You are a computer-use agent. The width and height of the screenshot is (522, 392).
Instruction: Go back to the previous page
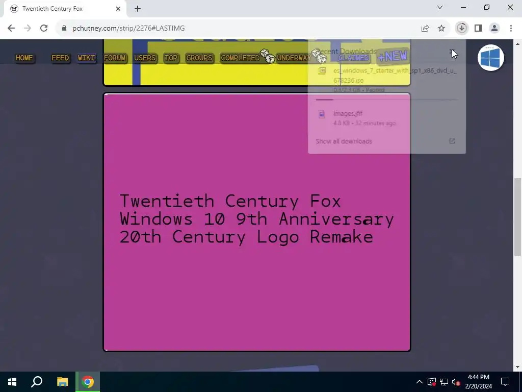tap(11, 29)
